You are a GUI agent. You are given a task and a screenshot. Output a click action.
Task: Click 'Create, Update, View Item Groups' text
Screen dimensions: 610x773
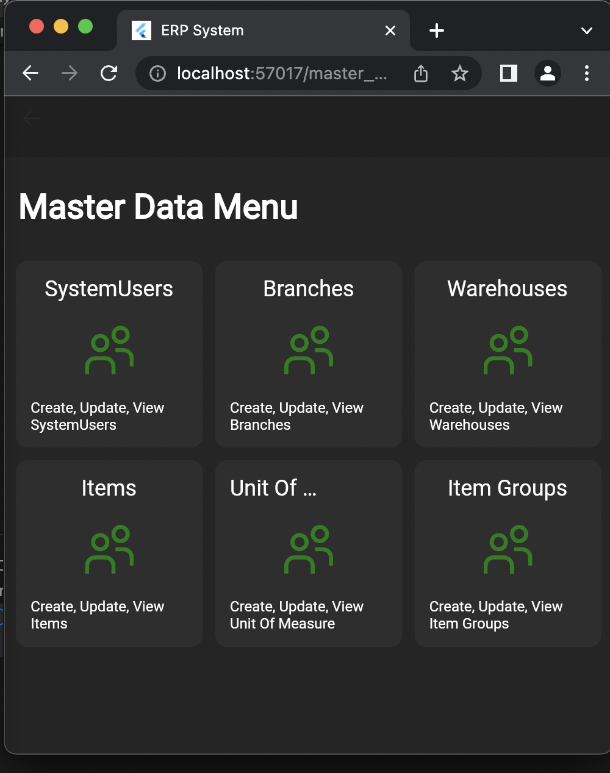pyautogui.click(x=497, y=615)
